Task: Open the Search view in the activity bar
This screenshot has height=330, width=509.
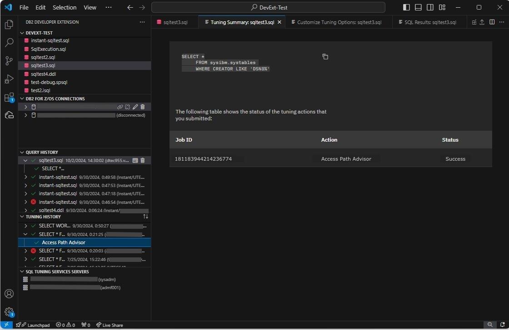Action: 9,43
